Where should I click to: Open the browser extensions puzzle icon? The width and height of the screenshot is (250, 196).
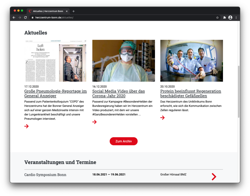224,17
